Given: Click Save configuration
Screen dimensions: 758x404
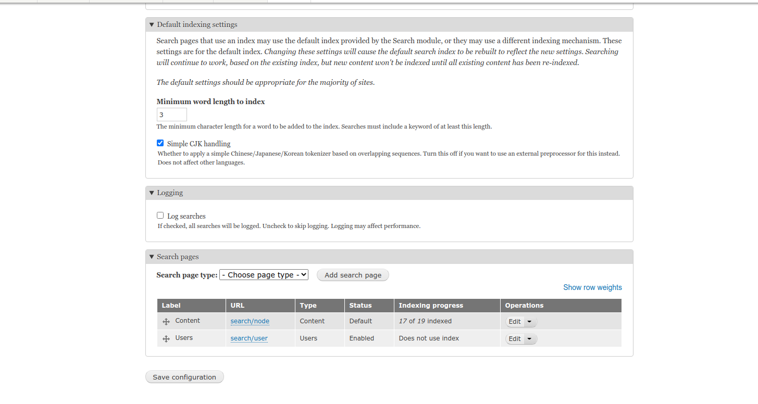Looking at the screenshot, I should click(x=184, y=377).
